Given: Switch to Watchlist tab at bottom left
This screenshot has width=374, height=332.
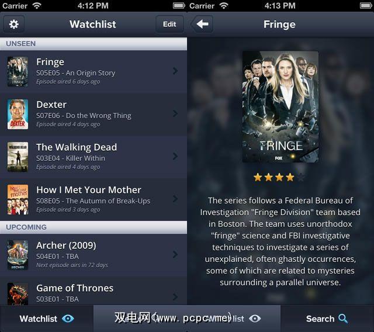Looking at the screenshot, I should (x=47, y=319).
